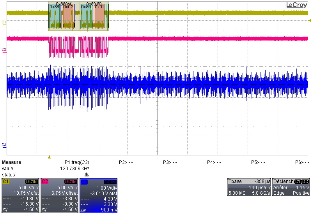Click the yellow trigger time marker below the grid

50,157
